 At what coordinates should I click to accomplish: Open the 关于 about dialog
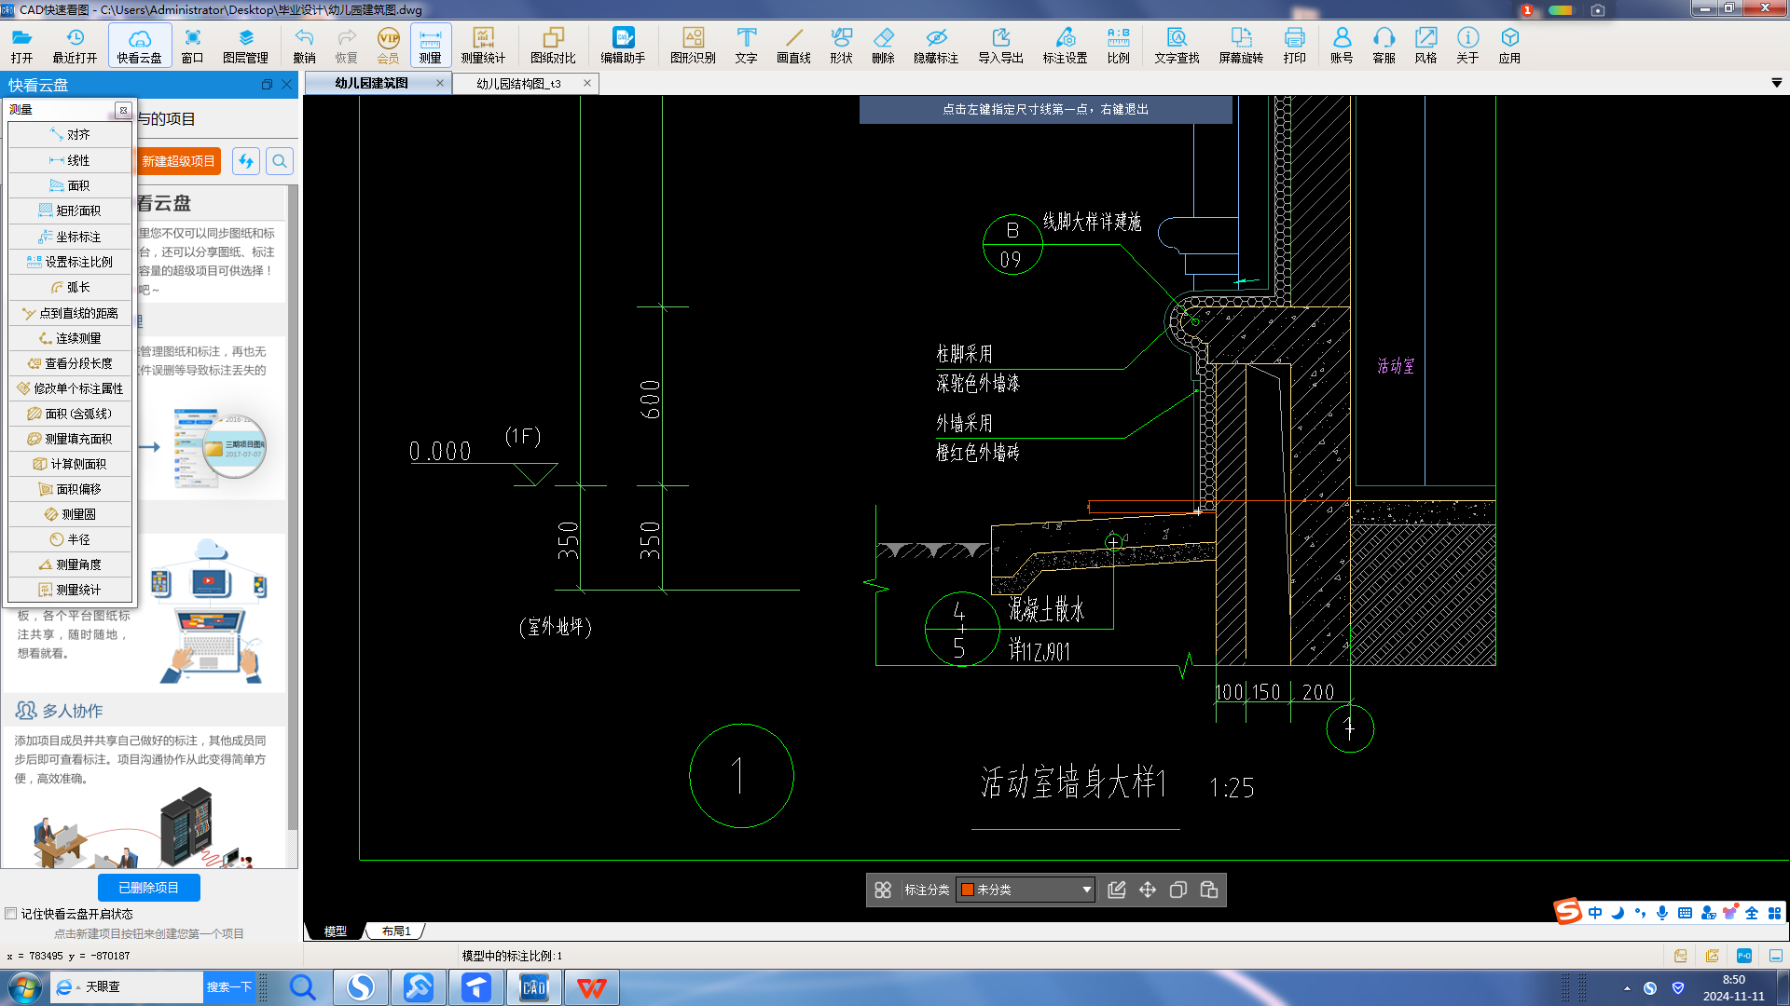click(x=1467, y=45)
